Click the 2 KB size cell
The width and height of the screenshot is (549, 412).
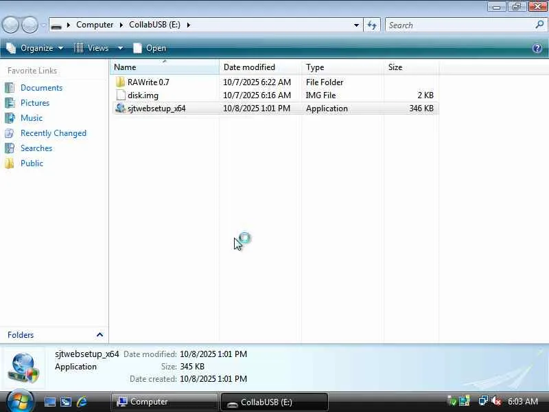click(425, 95)
